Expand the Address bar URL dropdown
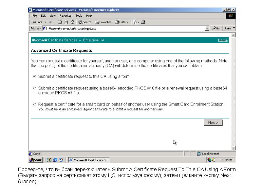This screenshot has height=196, width=262. 207,28
